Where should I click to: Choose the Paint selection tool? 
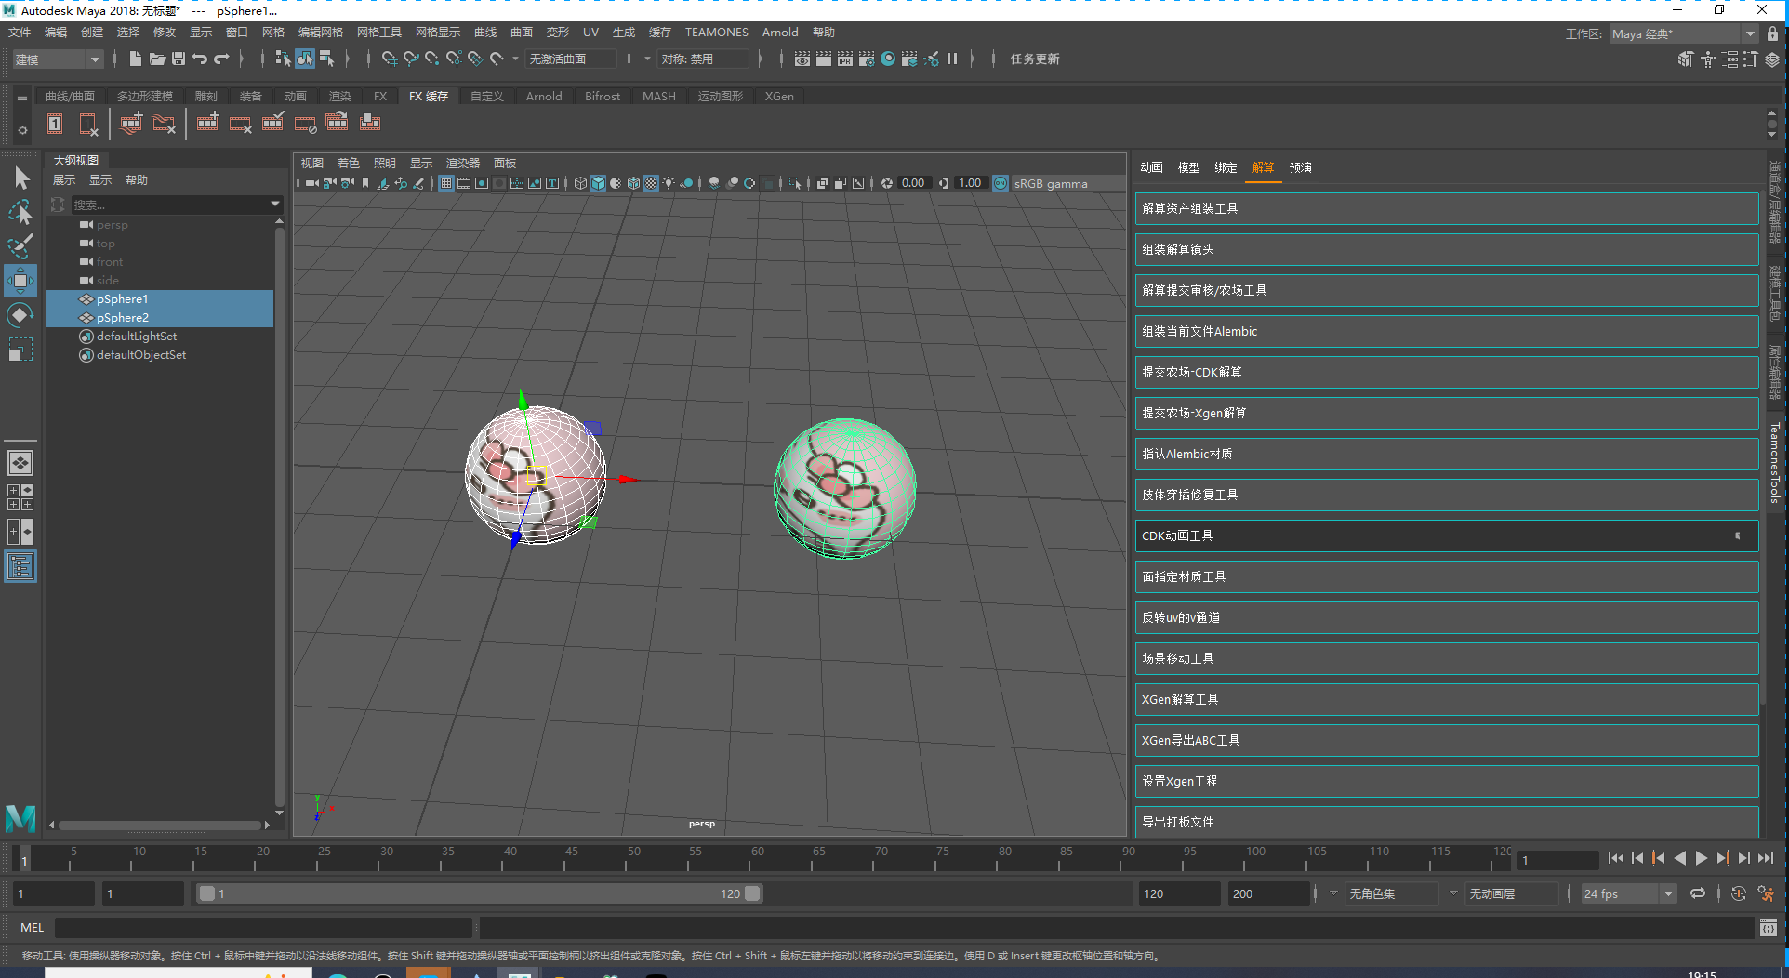pyautogui.click(x=20, y=246)
